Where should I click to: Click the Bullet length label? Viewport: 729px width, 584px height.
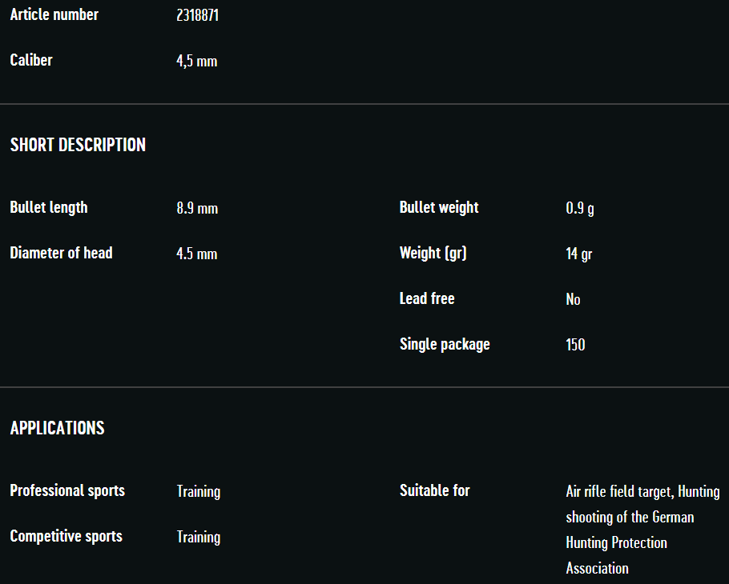tap(49, 208)
